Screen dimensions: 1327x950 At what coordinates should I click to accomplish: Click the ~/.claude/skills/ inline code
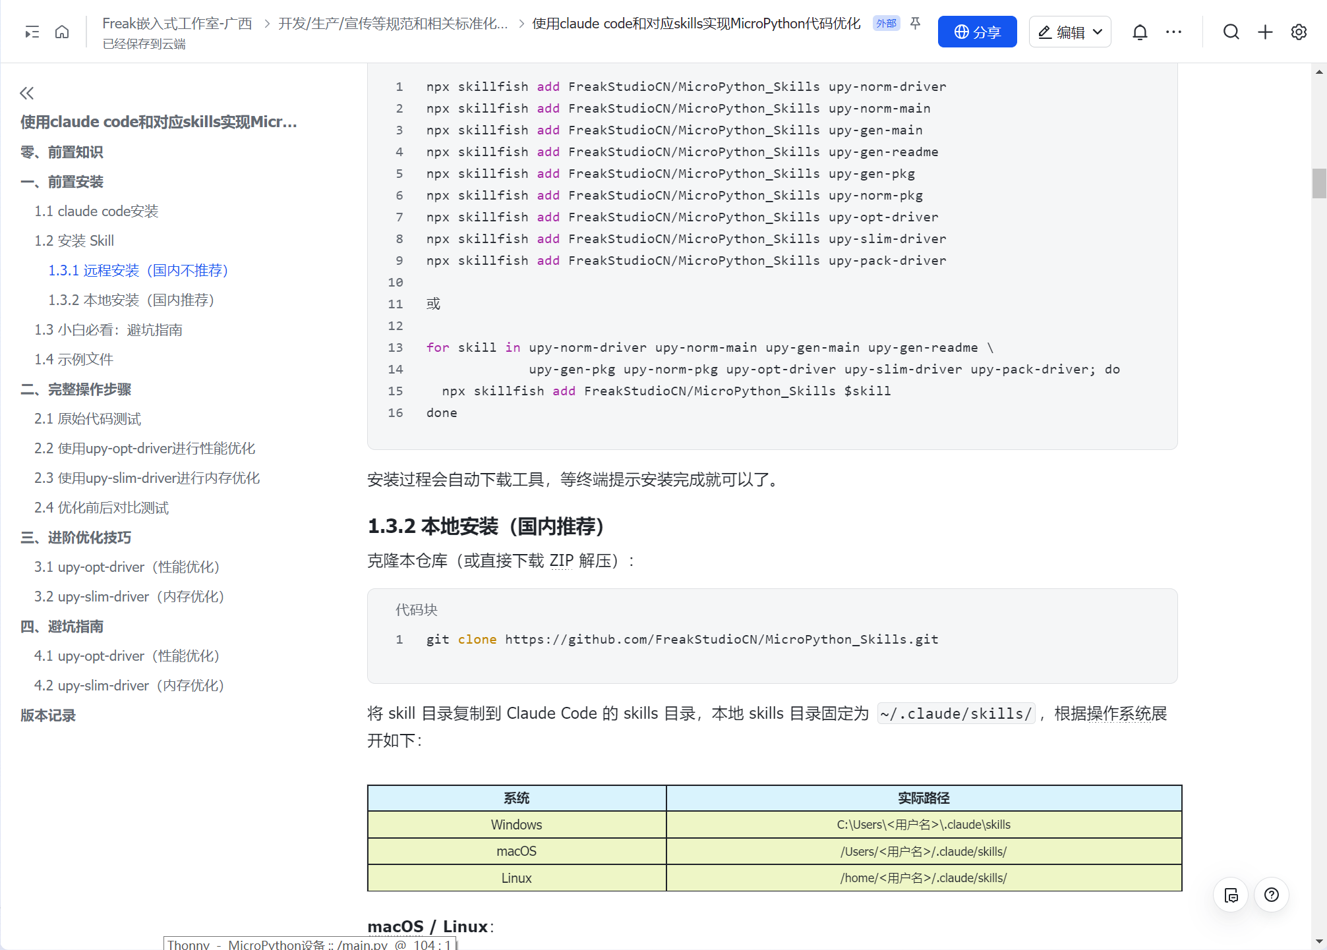[957, 713]
